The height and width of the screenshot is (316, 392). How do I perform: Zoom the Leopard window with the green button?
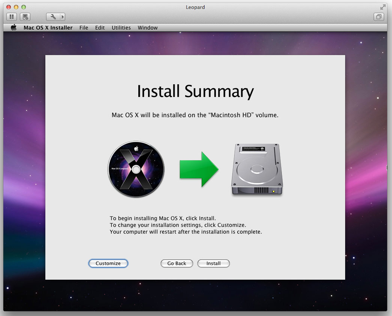pos(24,7)
